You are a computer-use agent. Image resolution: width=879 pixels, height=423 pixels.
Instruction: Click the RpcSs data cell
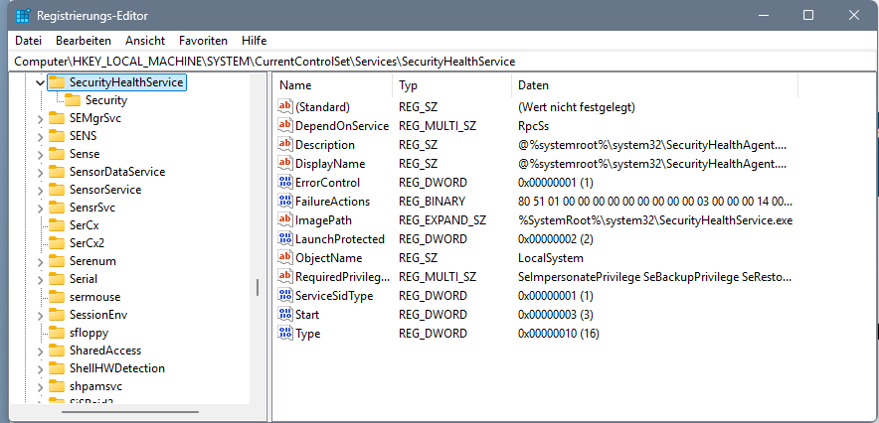pos(533,125)
